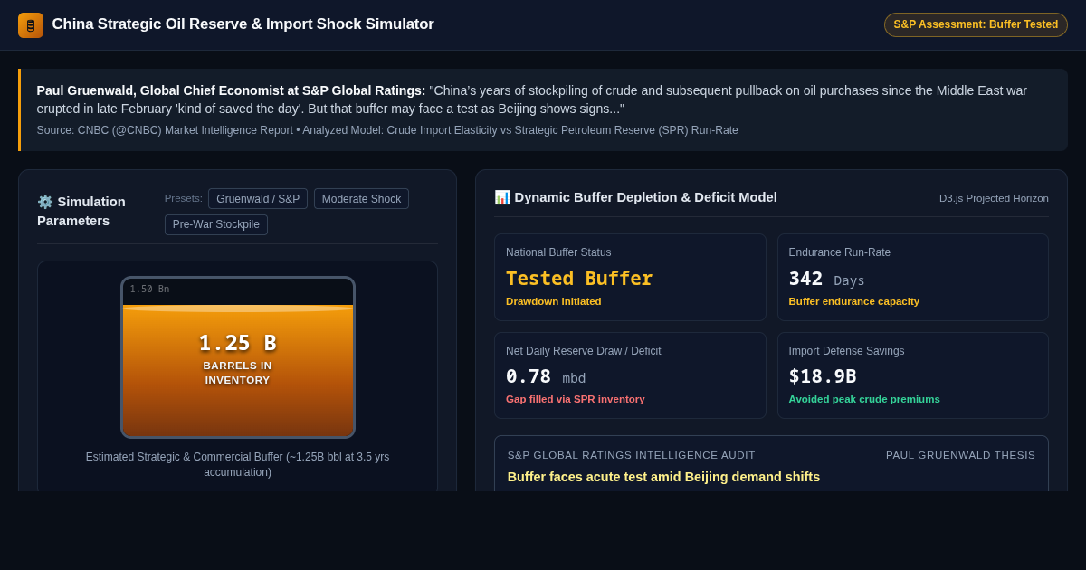
Task: Click the gear icon beside Simulation Parameters
Action: (x=45, y=202)
